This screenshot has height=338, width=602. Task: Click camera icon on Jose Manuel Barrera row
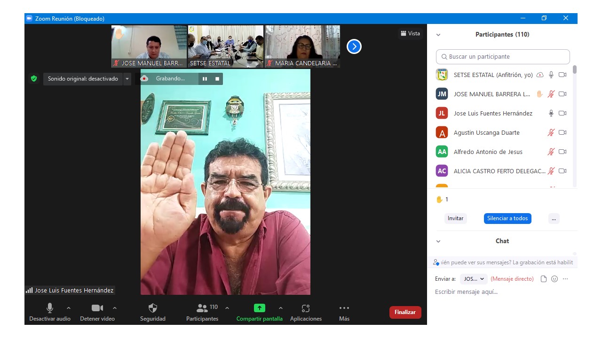pyautogui.click(x=562, y=94)
